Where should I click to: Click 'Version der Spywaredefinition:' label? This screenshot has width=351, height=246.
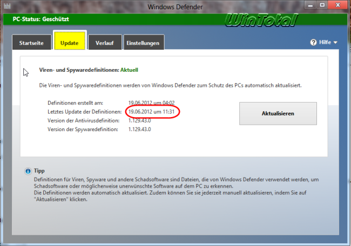[x=83, y=129]
